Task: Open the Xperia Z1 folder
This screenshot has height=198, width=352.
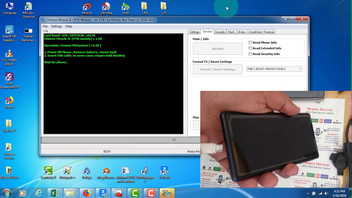Action: tap(10, 126)
